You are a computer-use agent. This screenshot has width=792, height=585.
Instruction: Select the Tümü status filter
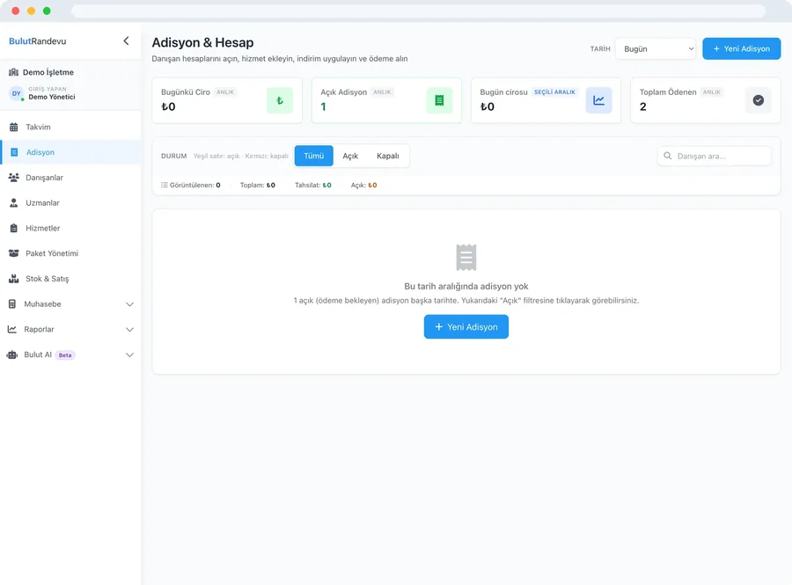[x=313, y=156]
